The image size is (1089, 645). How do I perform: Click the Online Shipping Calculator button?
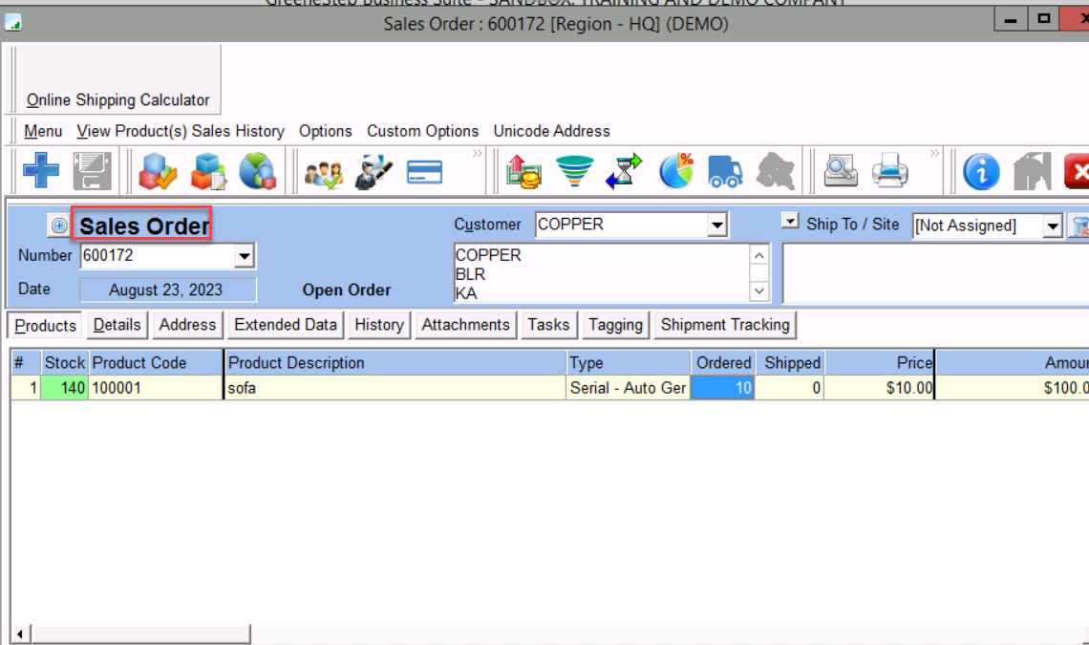click(117, 99)
